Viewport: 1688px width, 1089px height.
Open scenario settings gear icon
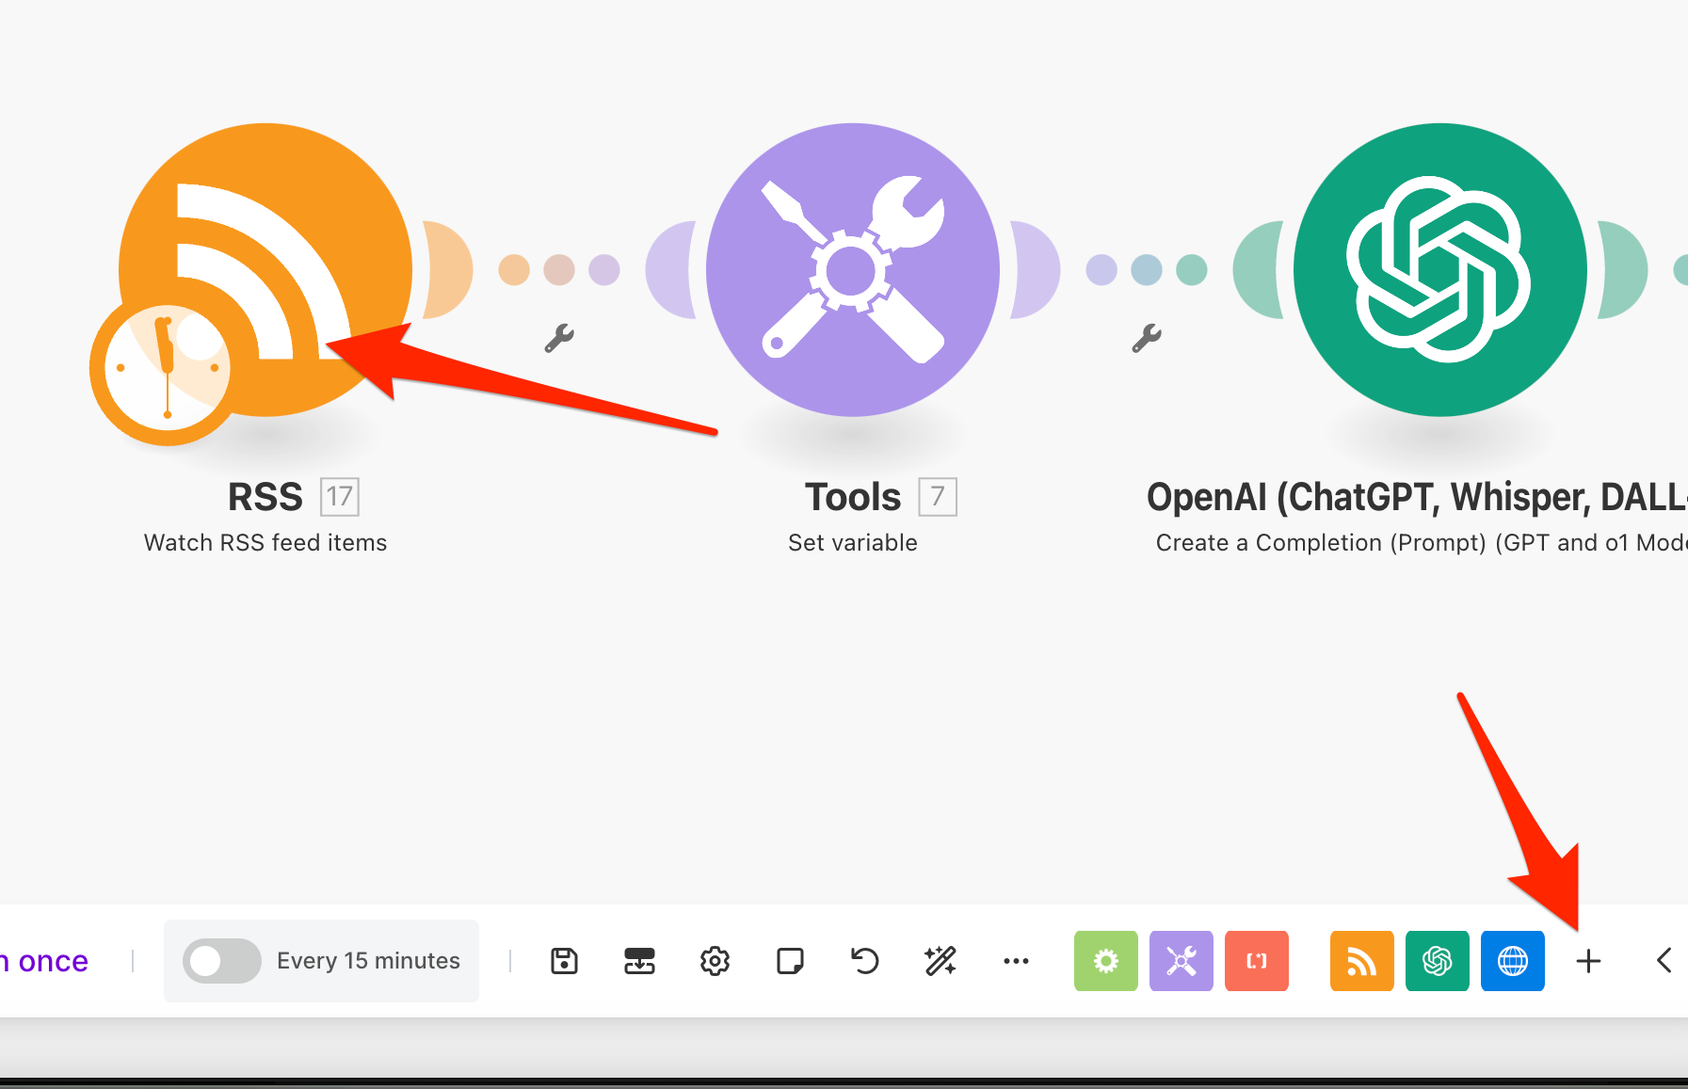[x=715, y=961]
